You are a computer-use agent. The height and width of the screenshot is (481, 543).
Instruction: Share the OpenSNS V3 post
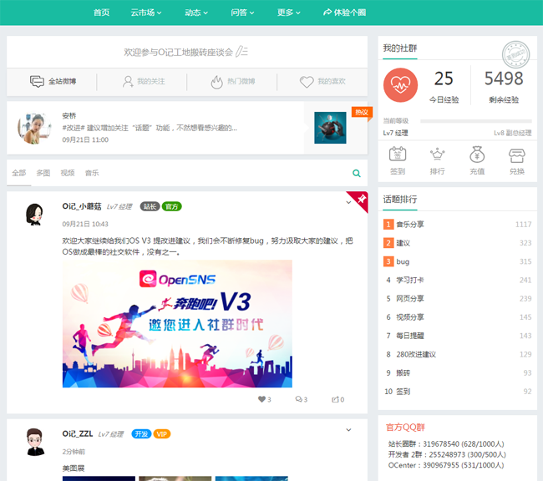pyautogui.click(x=335, y=399)
